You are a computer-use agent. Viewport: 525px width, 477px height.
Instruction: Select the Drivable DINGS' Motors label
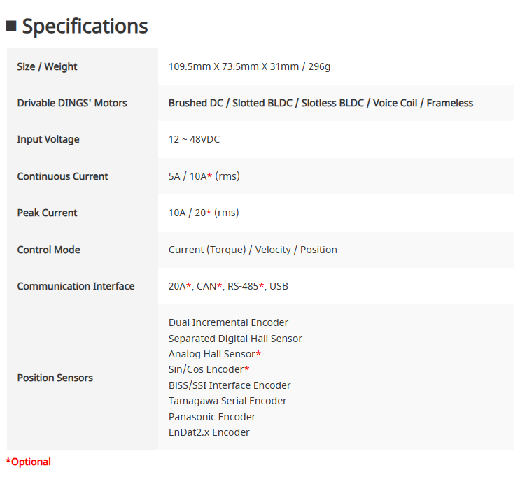click(72, 103)
